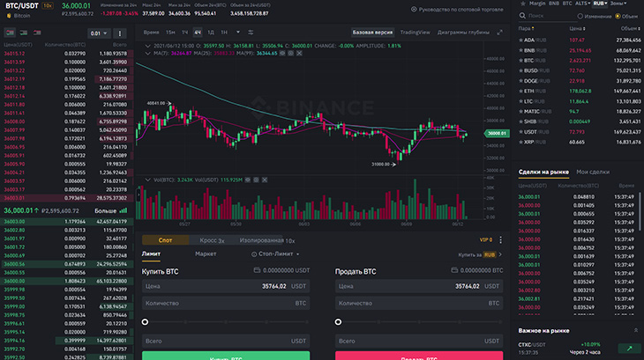Hide the MA indicator eye icon
This screenshot has width=644, height=360.
282,53
